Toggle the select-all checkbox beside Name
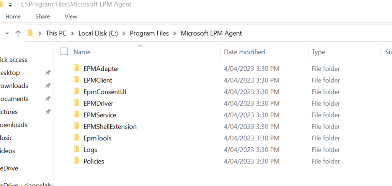392x186 pixels. (64, 52)
